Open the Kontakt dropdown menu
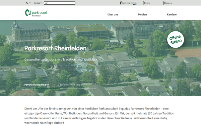 (x=38, y=3)
